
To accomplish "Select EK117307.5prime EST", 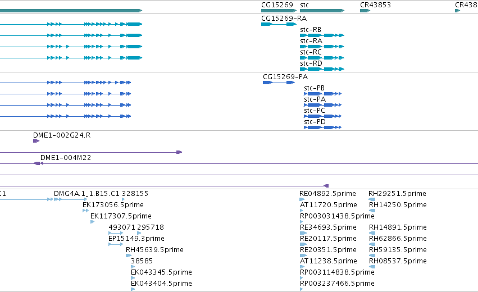I will (x=92, y=222).
